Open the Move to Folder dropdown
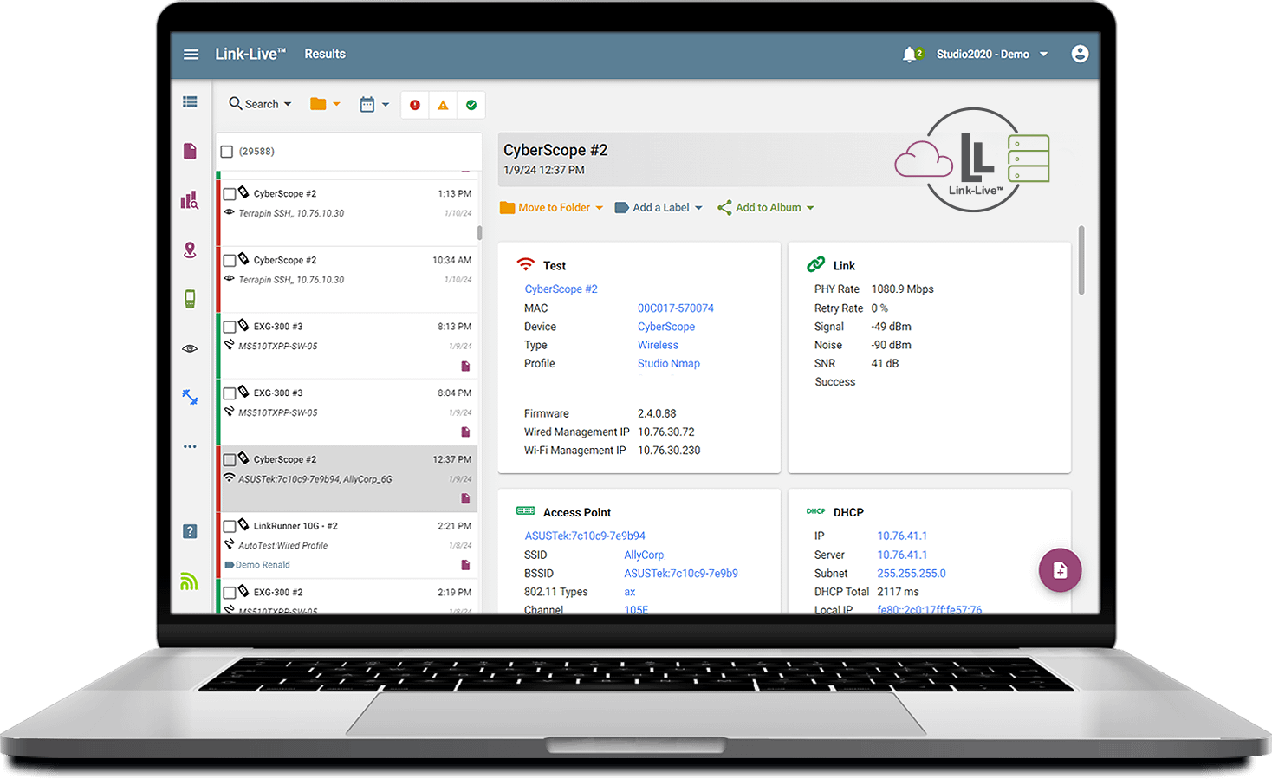The width and height of the screenshot is (1272, 779). click(552, 208)
